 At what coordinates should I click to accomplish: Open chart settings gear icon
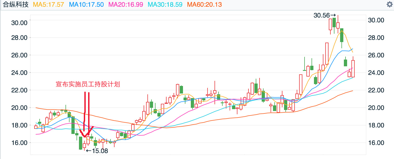[x=389, y=4]
